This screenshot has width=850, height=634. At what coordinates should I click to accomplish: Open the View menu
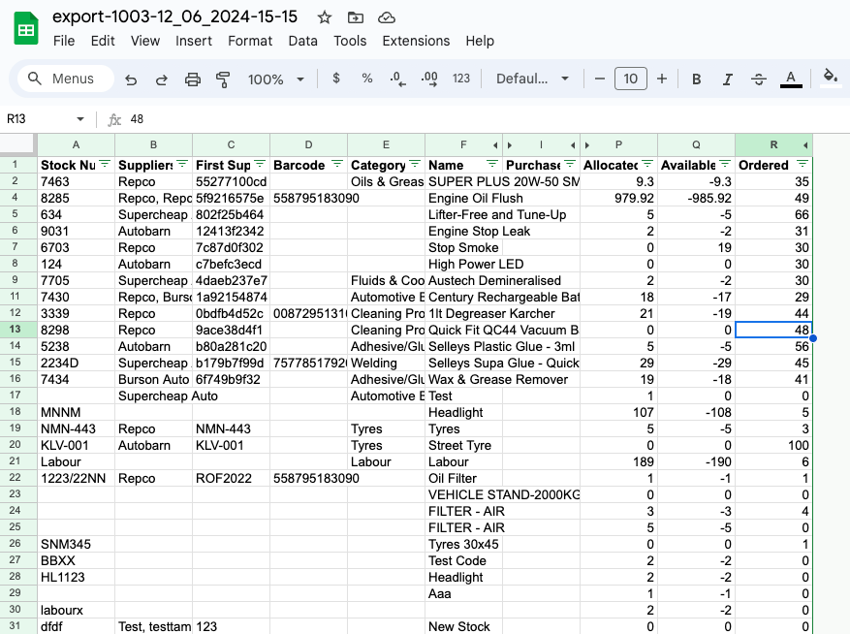coord(145,42)
